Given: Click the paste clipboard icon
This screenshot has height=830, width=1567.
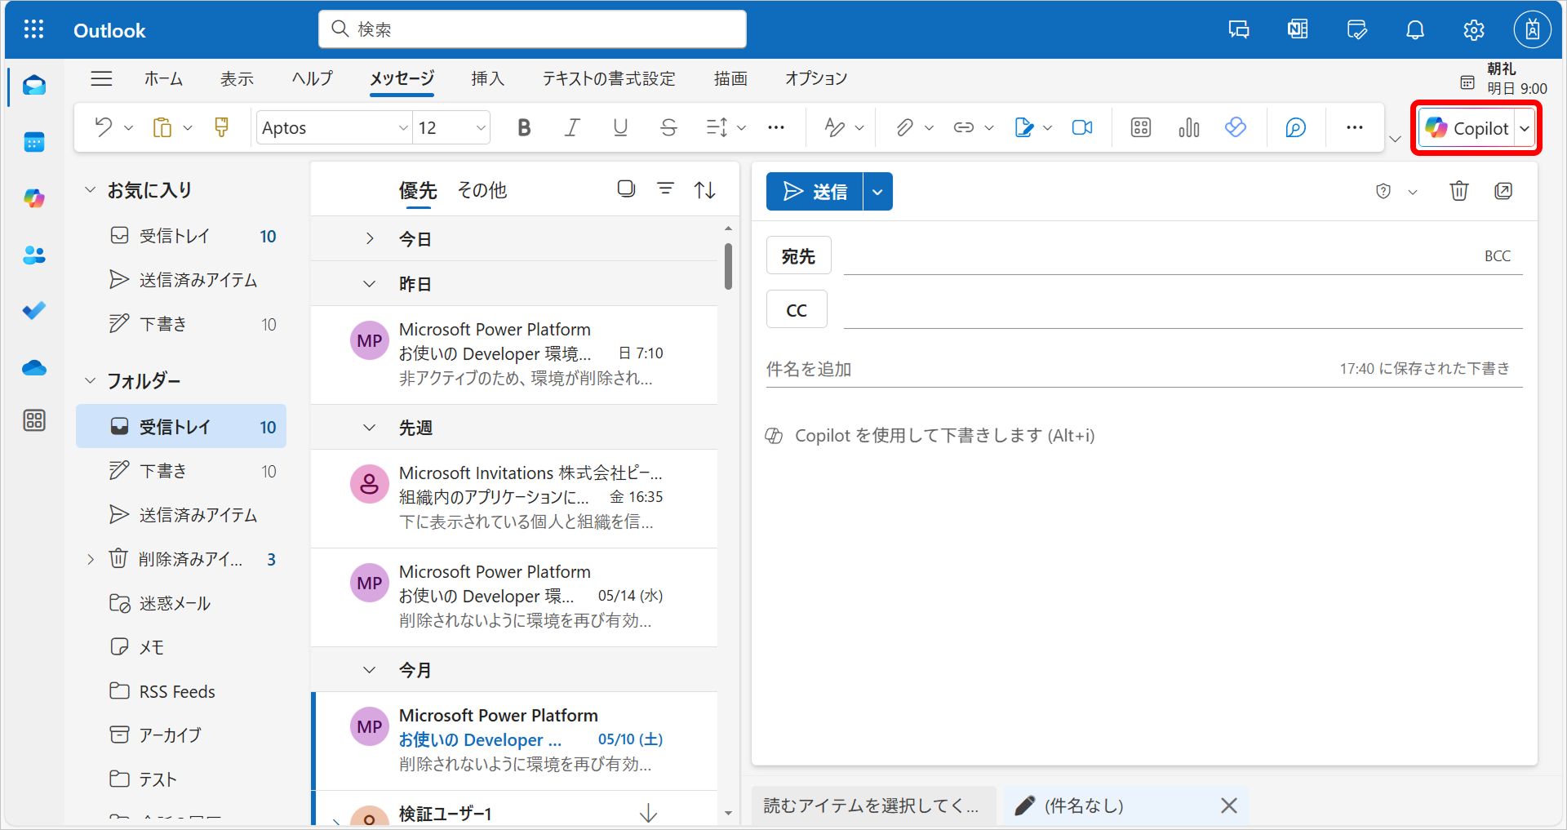Looking at the screenshot, I should 162,127.
